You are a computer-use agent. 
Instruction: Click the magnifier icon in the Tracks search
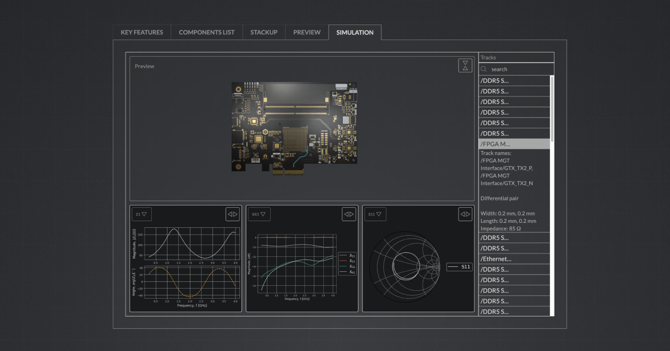pos(484,69)
